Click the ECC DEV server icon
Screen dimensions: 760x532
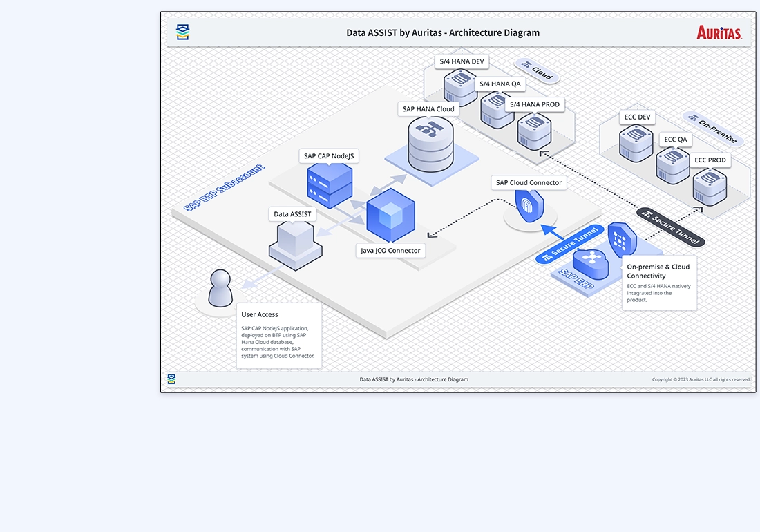pyautogui.click(x=636, y=144)
